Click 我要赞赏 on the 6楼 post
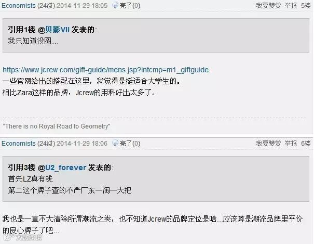This screenshot has width=314, height=244. (x=268, y=143)
